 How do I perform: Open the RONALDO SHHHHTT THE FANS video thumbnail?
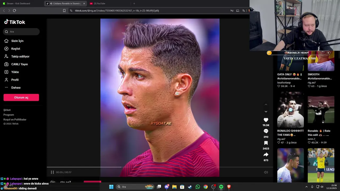pos(291,110)
